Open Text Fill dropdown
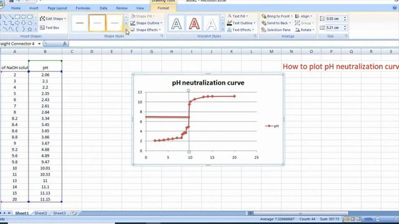The image size is (399, 224). (x=238, y=16)
